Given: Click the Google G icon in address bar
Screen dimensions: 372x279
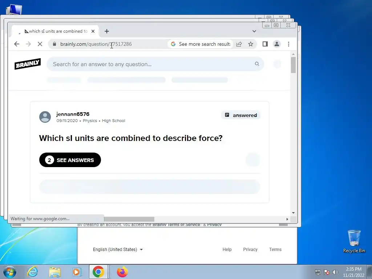Looking at the screenshot, I should 173,44.
